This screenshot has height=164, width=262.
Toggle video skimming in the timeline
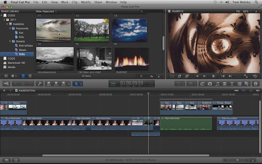click(236, 91)
